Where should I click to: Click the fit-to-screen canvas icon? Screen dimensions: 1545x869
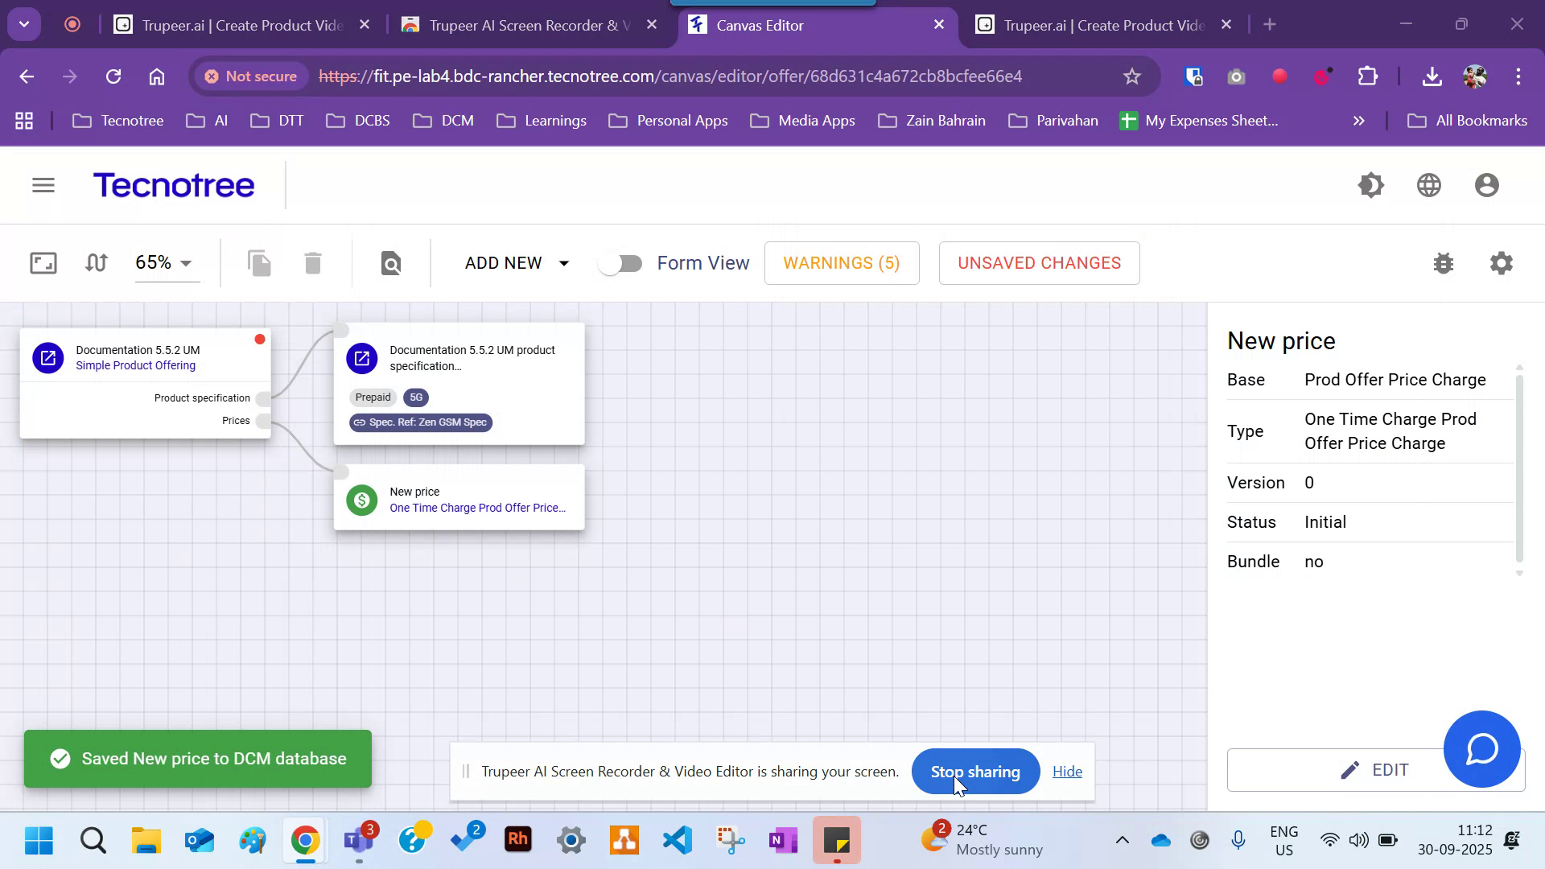tap(42, 262)
